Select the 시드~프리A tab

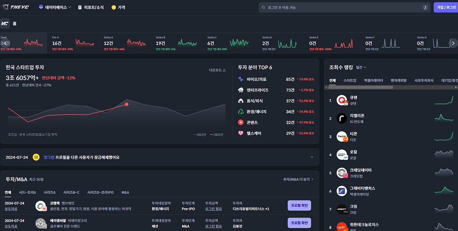pyautogui.click(x=28, y=192)
